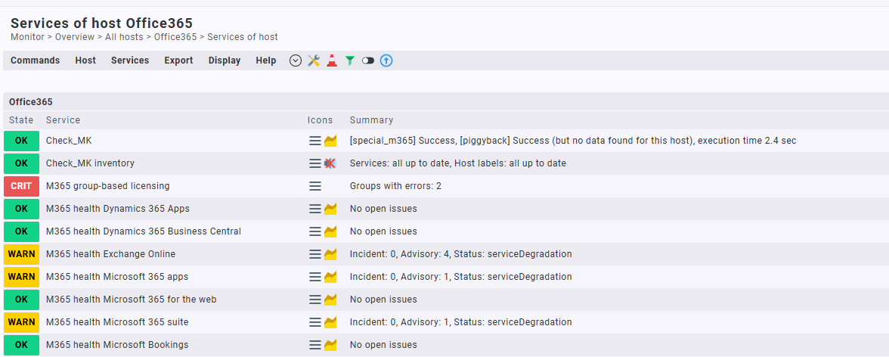Open M365 health Dynamics 365 Business Central
This screenshot has width=889, height=357.
[x=144, y=231]
